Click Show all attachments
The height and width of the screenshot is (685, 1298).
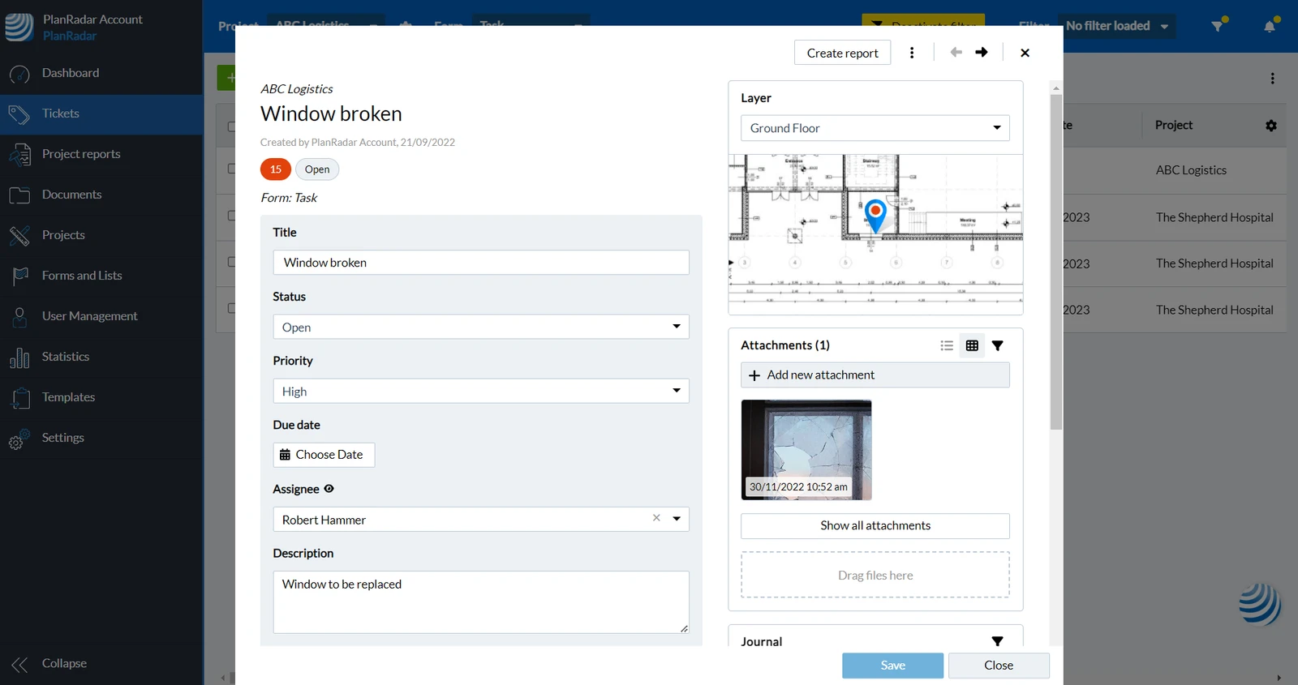coord(875,526)
